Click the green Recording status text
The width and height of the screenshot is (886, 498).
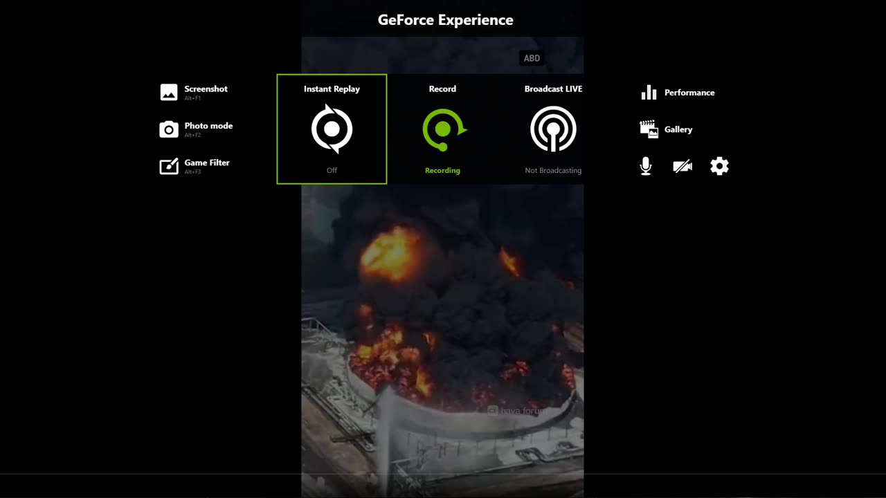pos(442,170)
